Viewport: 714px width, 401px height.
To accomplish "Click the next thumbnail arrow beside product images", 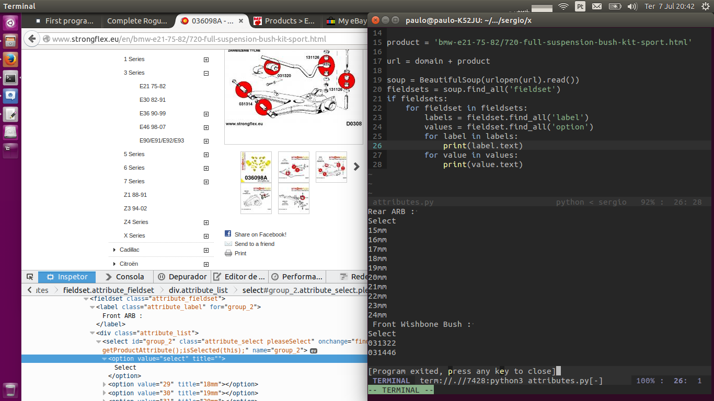I will click(x=356, y=167).
